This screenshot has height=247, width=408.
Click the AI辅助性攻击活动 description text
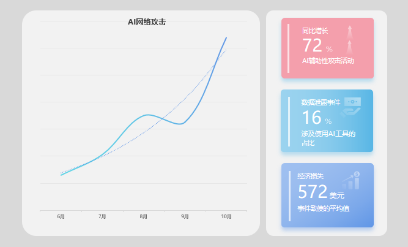pyautogui.click(x=328, y=61)
